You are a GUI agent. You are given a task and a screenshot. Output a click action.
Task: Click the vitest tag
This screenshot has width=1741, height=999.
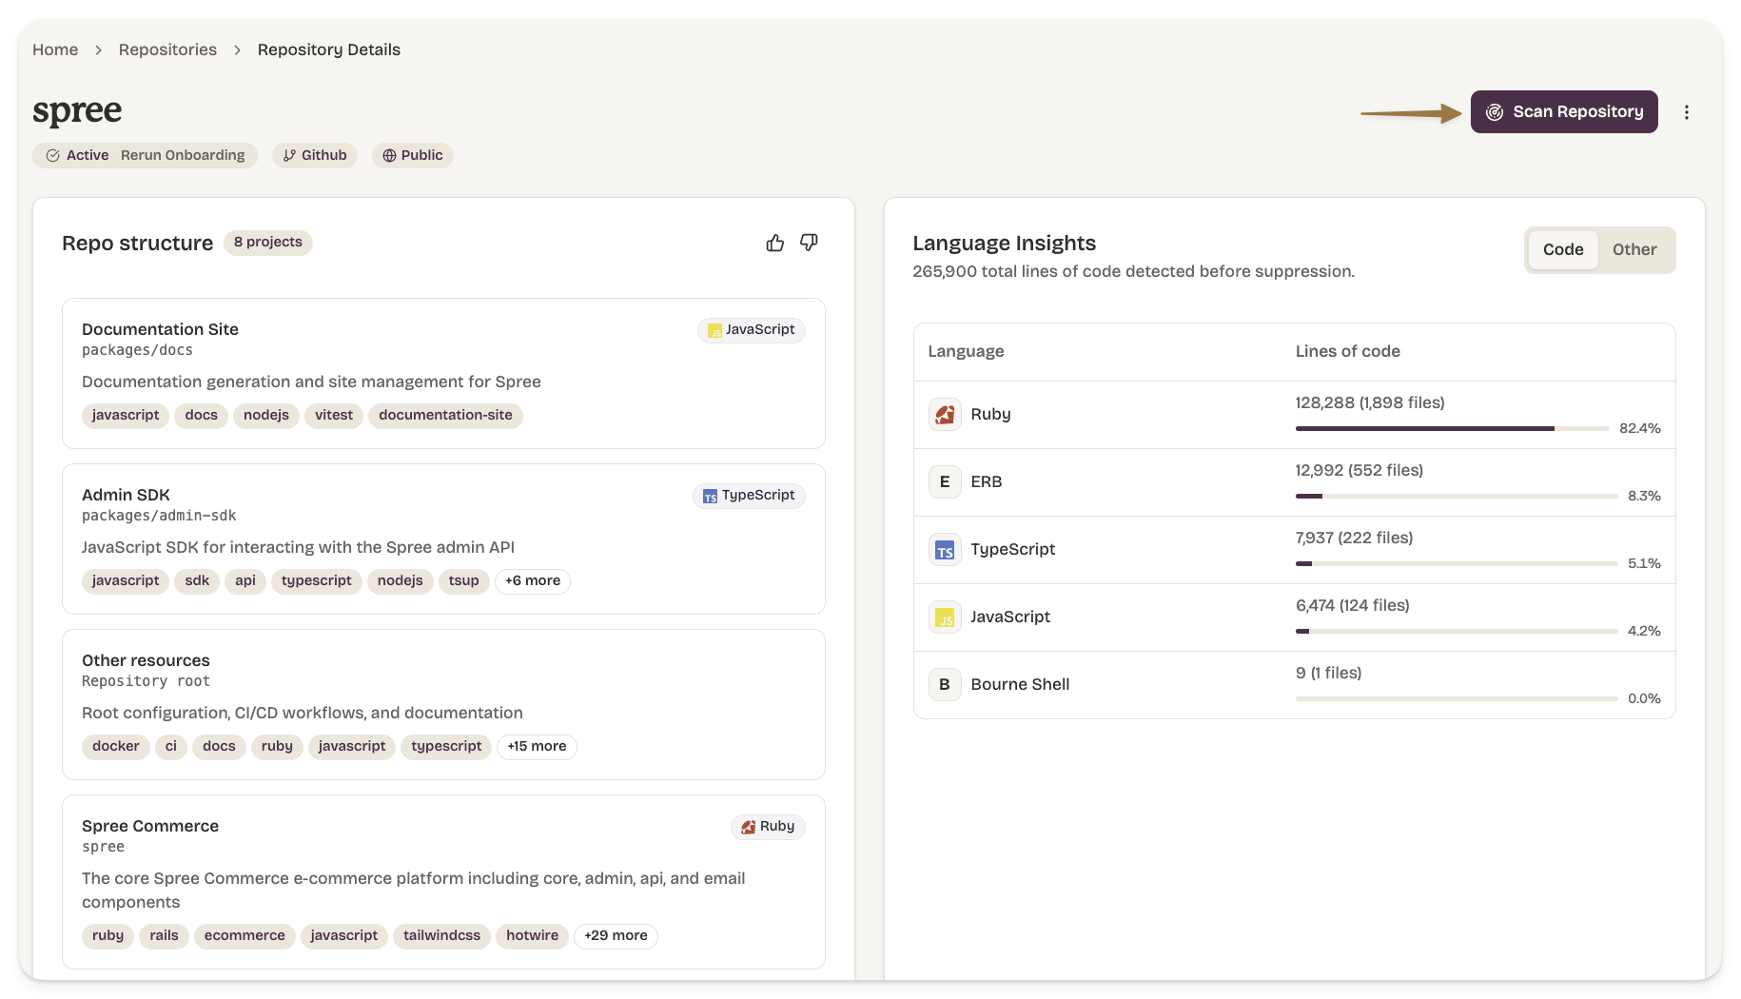[x=334, y=416]
